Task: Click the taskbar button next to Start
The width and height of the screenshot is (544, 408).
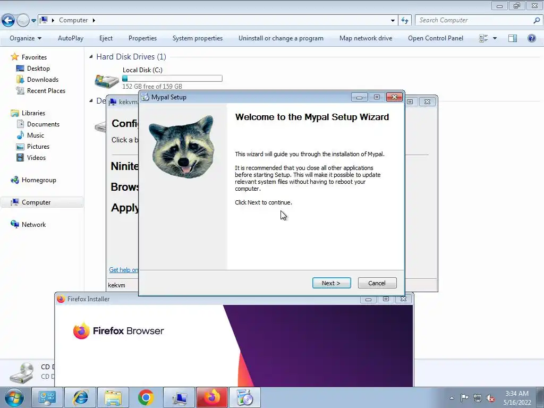Action: (47, 397)
